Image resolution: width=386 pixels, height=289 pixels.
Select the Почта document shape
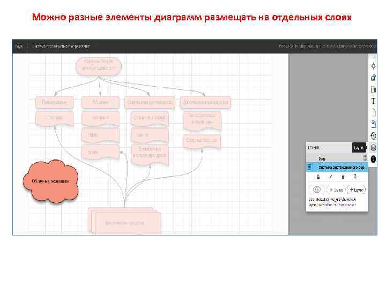(x=100, y=135)
